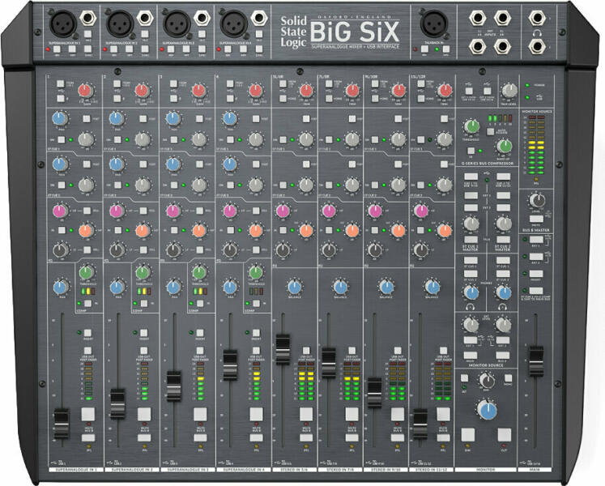Toggle the LF Bell button on channel 4
Image resolution: width=605 pixels, height=486 pixels.
click(256, 250)
